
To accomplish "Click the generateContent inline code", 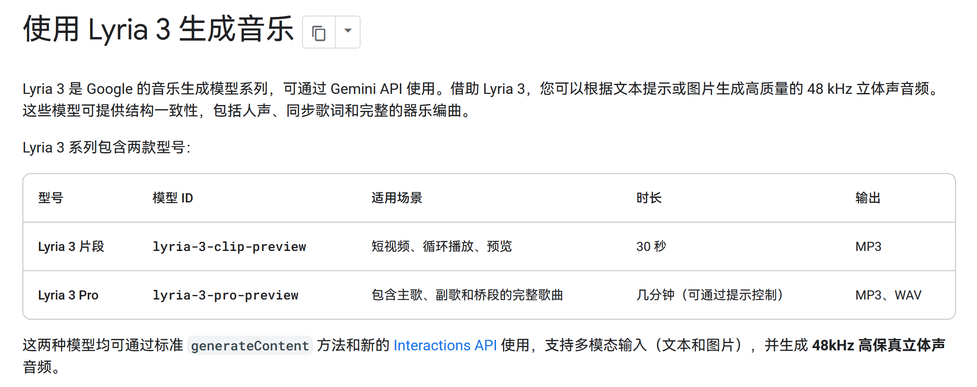I will (x=250, y=346).
